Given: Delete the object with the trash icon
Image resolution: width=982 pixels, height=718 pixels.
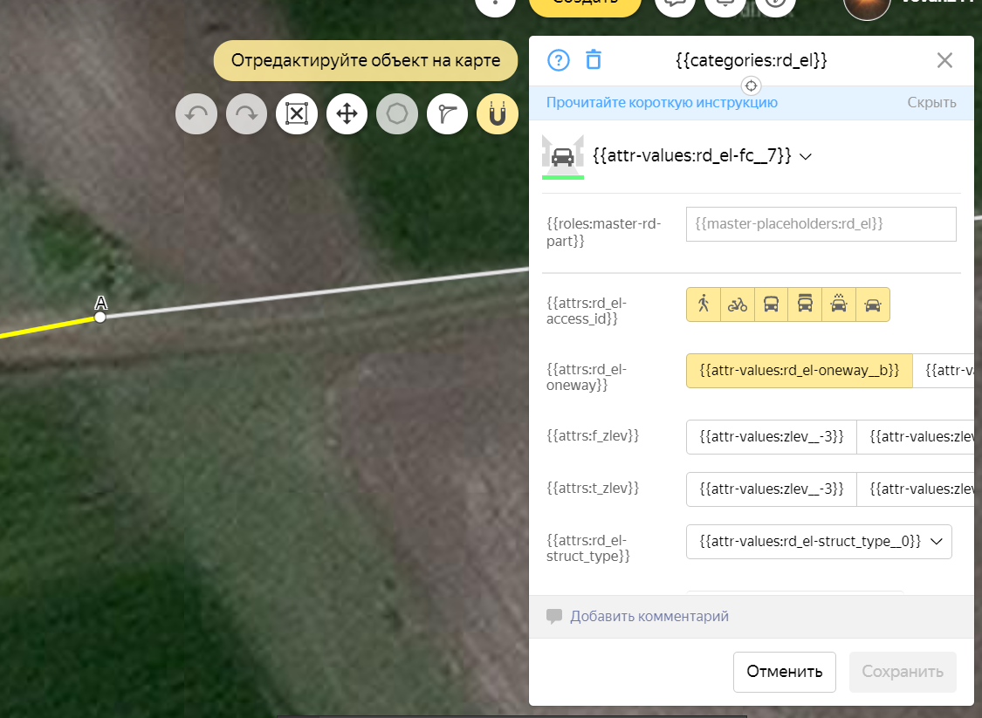Looking at the screenshot, I should pos(593,60).
